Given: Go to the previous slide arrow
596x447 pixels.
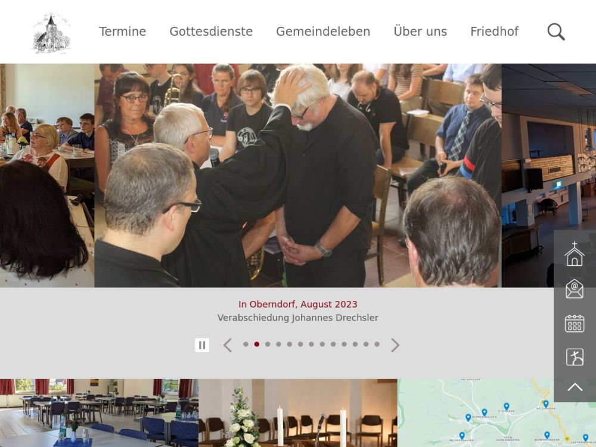Looking at the screenshot, I should 228,345.
